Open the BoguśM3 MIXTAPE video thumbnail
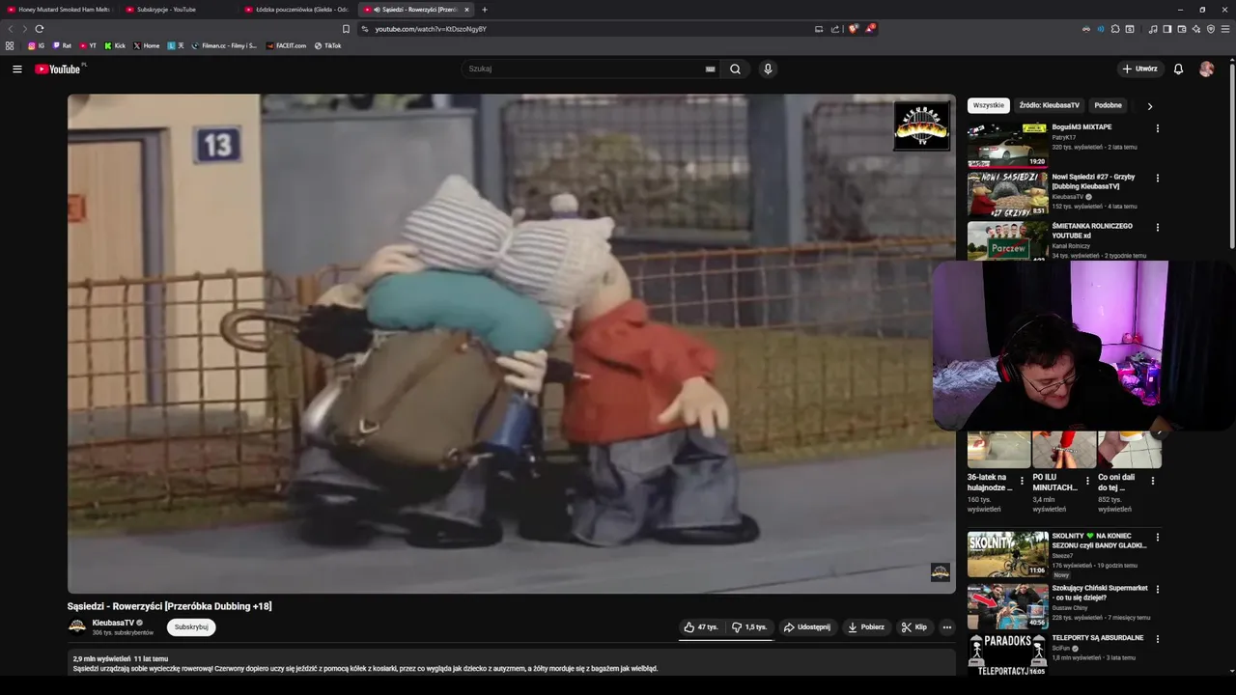The height and width of the screenshot is (695, 1236). pos(1007,145)
